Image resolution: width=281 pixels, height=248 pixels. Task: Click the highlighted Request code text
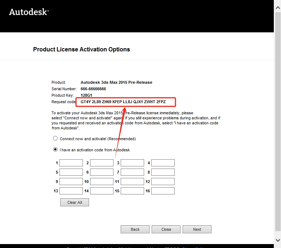pyautogui.click(x=123, y=102)
